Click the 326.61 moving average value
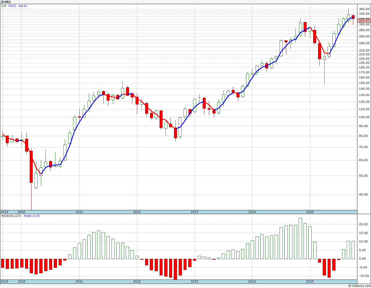This screenshot has width=371, height=288. click(23, 6)
